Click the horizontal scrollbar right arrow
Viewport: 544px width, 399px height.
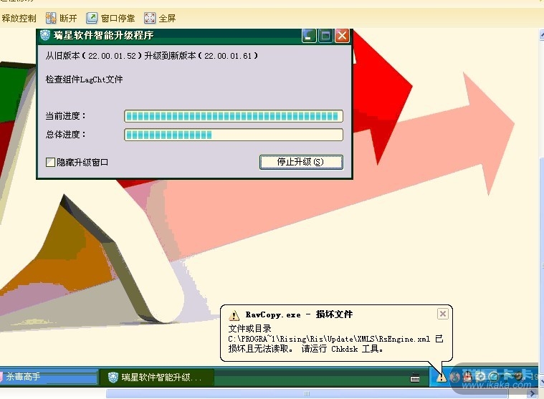click(533, 393)
